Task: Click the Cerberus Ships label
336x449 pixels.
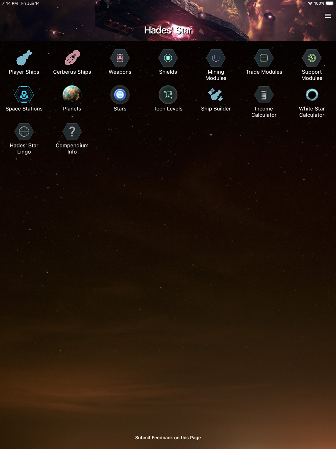Action: pyautogui.click(x=72, y=72)
